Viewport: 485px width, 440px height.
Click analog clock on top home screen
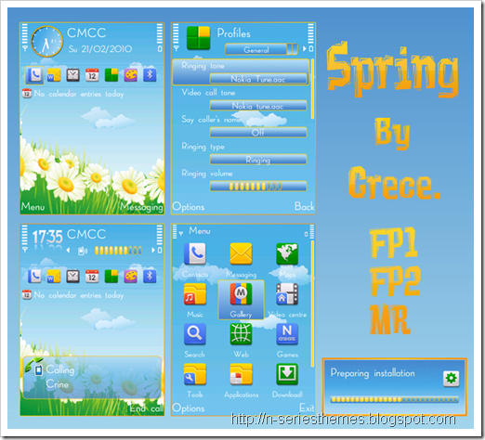pyautogui.click(x=46, y=42)
